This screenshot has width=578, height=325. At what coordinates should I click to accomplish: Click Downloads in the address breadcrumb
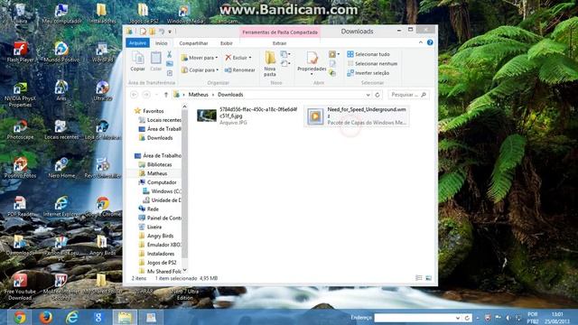pos(230,95)
